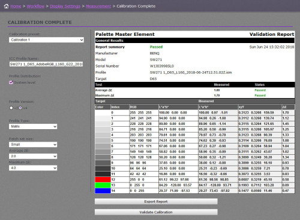Click the Validate Calibration button

click(156, 212)
